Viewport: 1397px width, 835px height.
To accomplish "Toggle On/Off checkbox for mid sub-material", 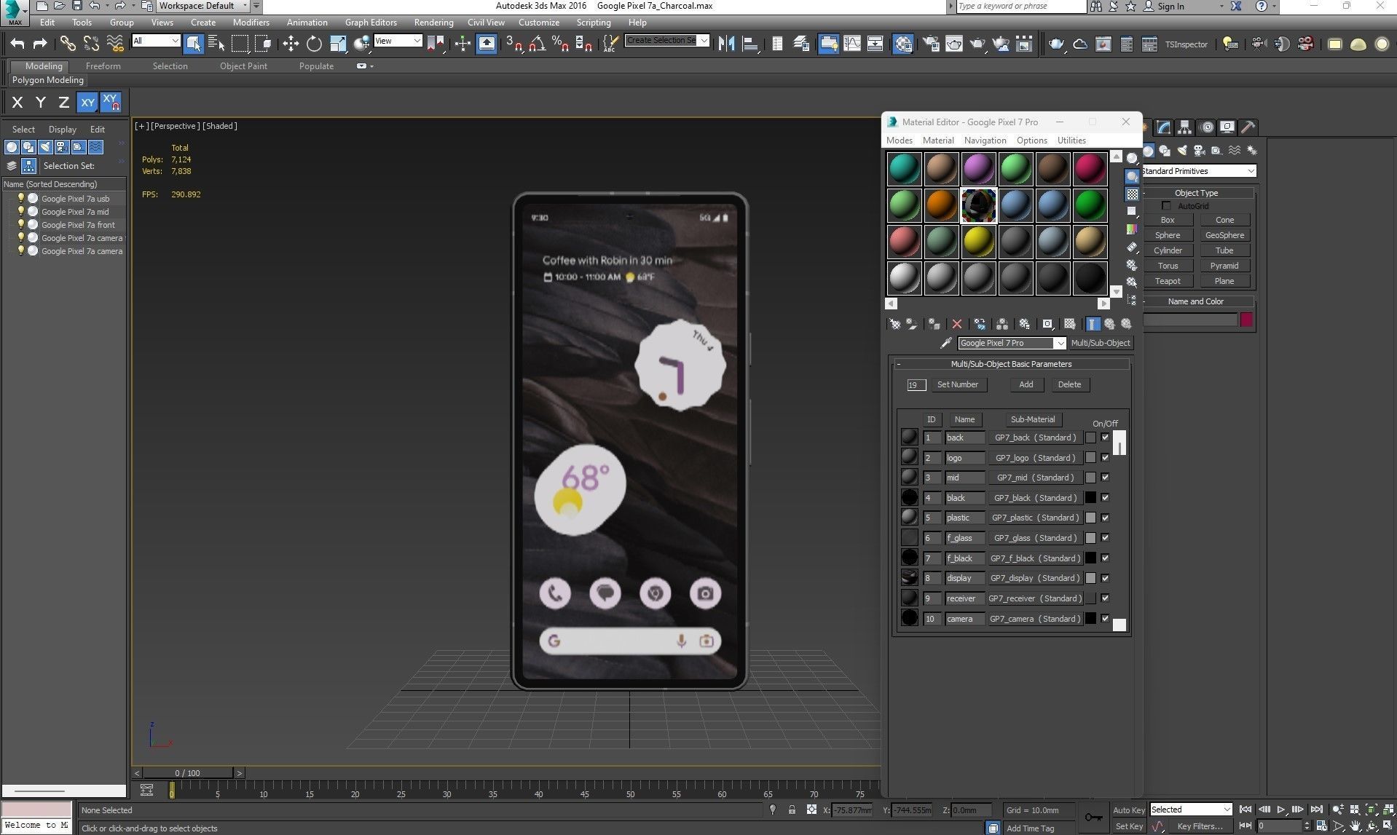I will 1105,478.
